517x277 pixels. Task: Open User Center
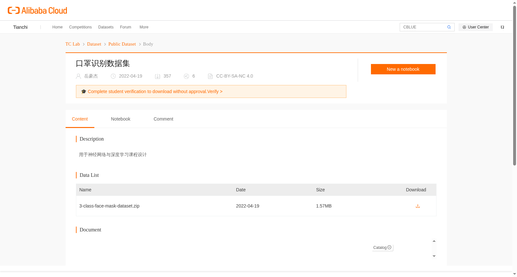click(476, 27)
